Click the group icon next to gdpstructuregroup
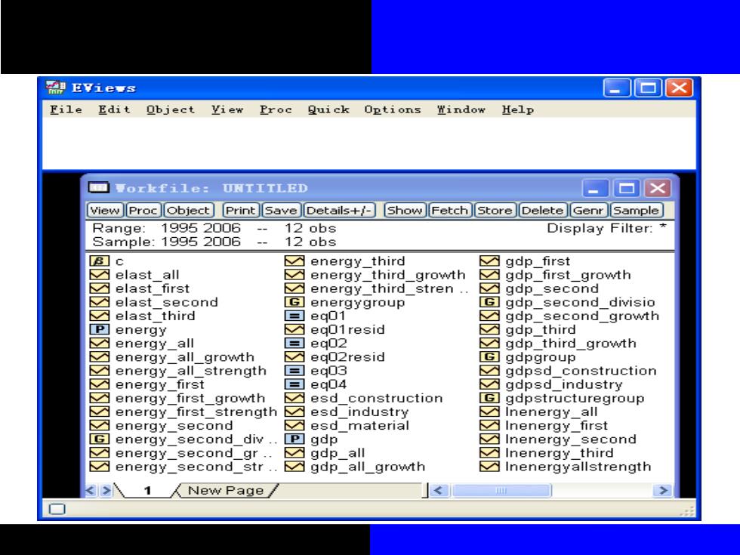This screenshot has width=740, height=555. coord(489,398)
